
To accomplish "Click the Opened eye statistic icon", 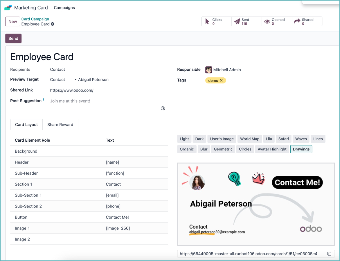I will point(267,21).
